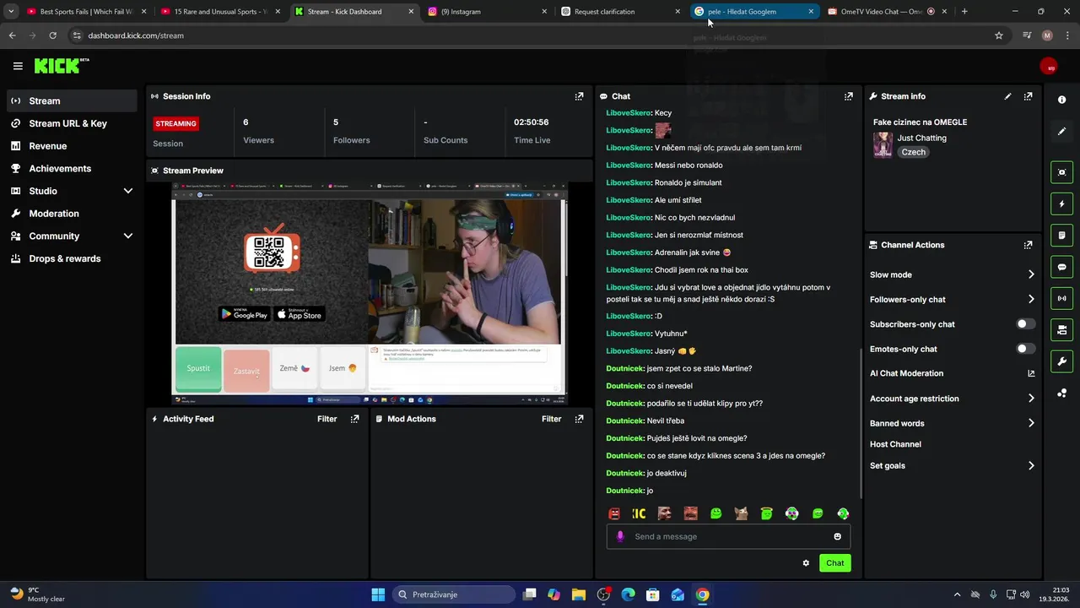
Task: Toggle the wrench widget in the right sidebar
Action: click(1061, 361)
